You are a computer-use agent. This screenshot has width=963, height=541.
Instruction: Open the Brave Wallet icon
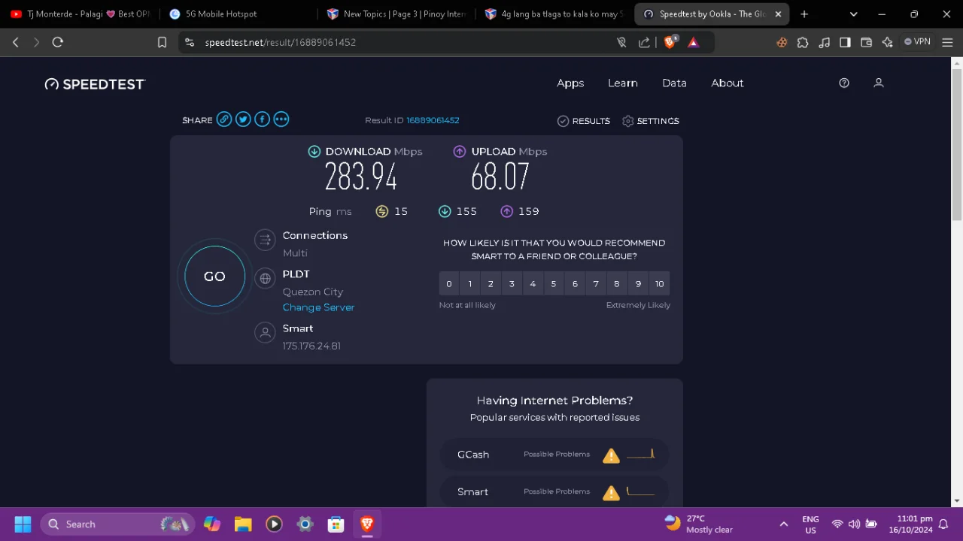click(866, 43)
